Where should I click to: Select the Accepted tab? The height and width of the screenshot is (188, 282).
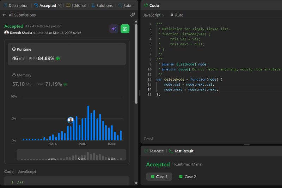point(45,6)
